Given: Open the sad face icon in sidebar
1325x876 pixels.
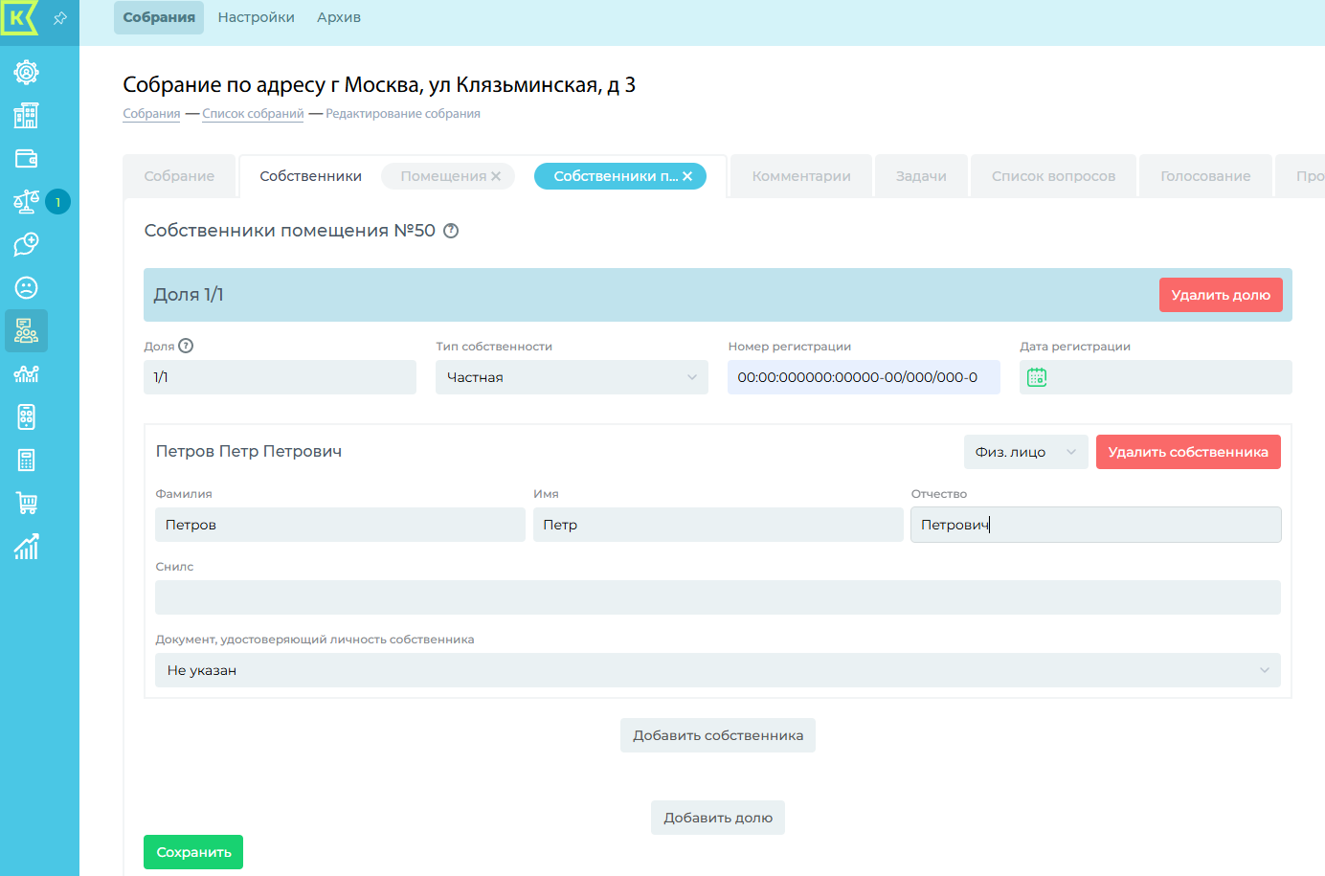Looking at the screenshot, I should coord(26,288).
